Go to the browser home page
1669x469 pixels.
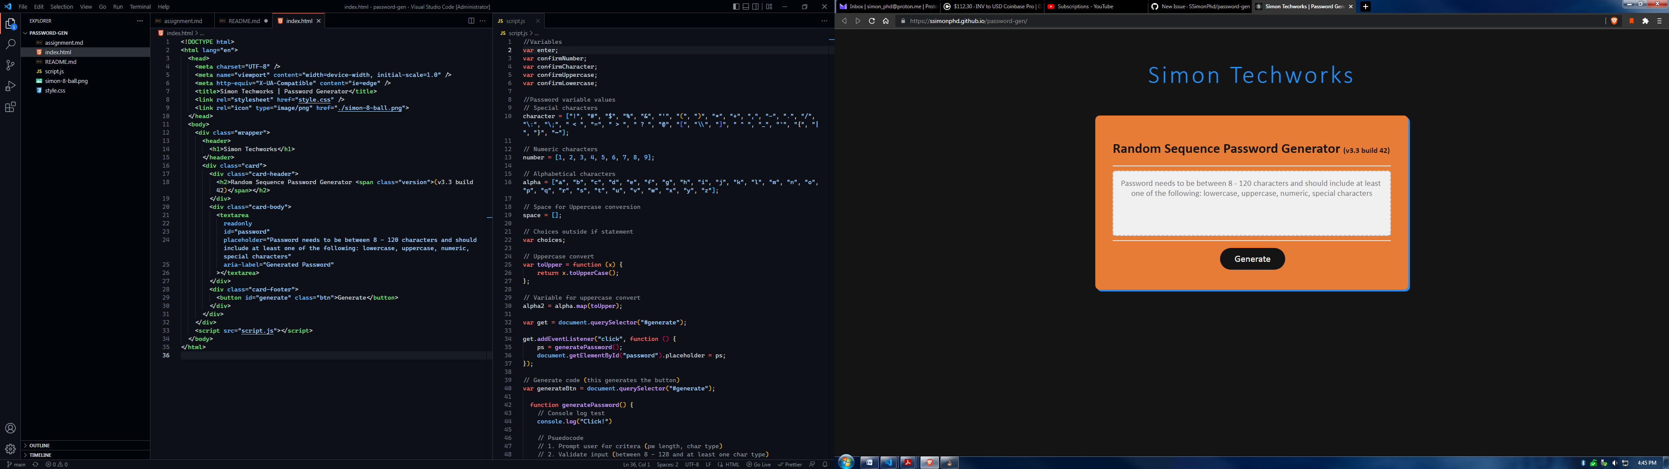886,21
